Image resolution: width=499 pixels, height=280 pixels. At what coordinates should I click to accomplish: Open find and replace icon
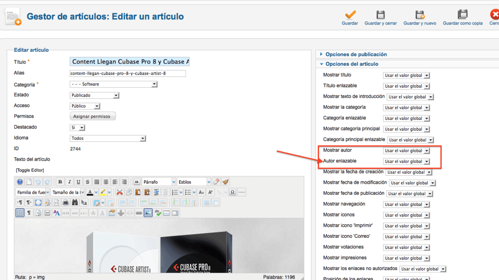(84, 202)
